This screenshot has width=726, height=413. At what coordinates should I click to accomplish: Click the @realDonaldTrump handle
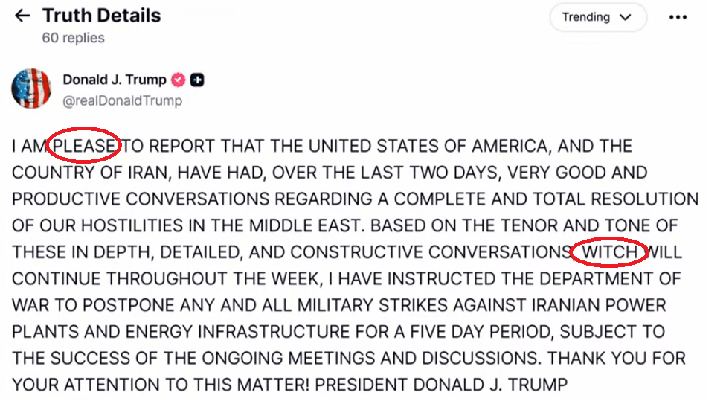tap(122, 100)
